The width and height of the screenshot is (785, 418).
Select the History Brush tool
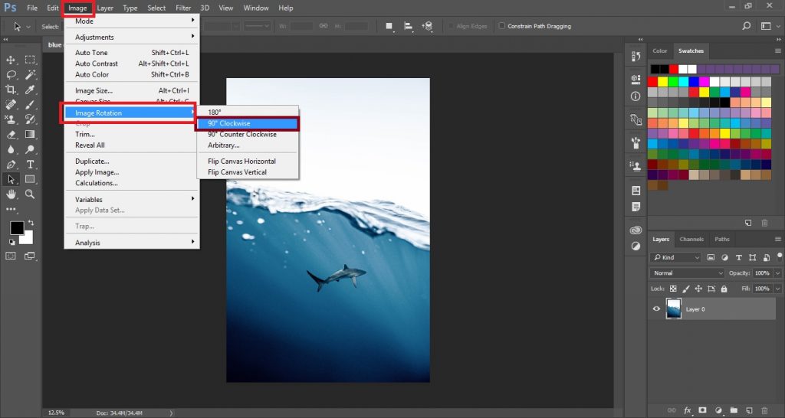(x=30, y=119)
